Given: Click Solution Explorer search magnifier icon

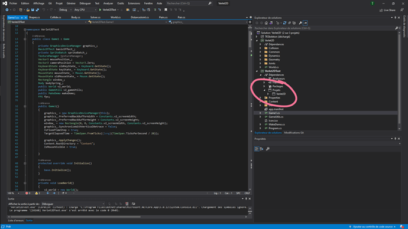Looking at the screenshot, I should 397,28.
